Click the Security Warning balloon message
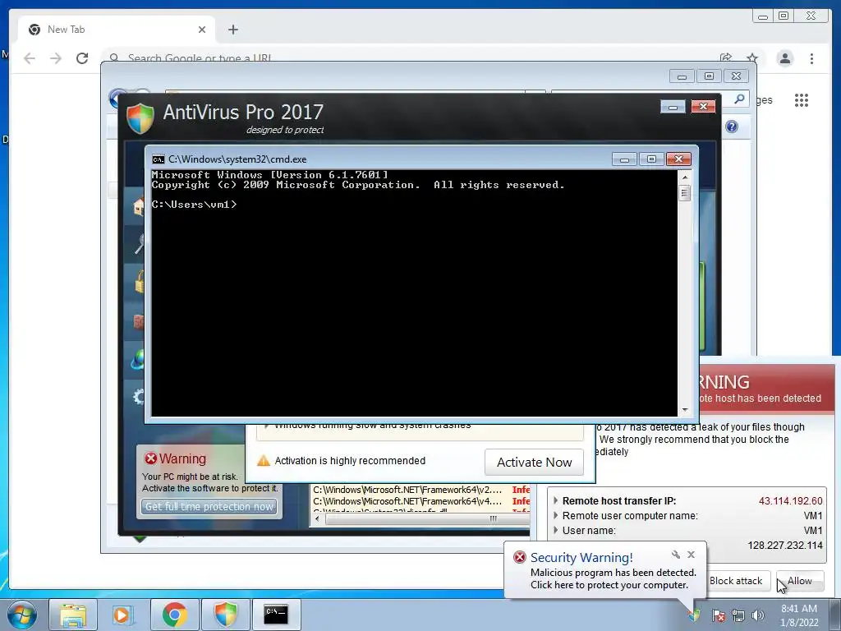Screen dimensions: 841x631 pos(613,579)
